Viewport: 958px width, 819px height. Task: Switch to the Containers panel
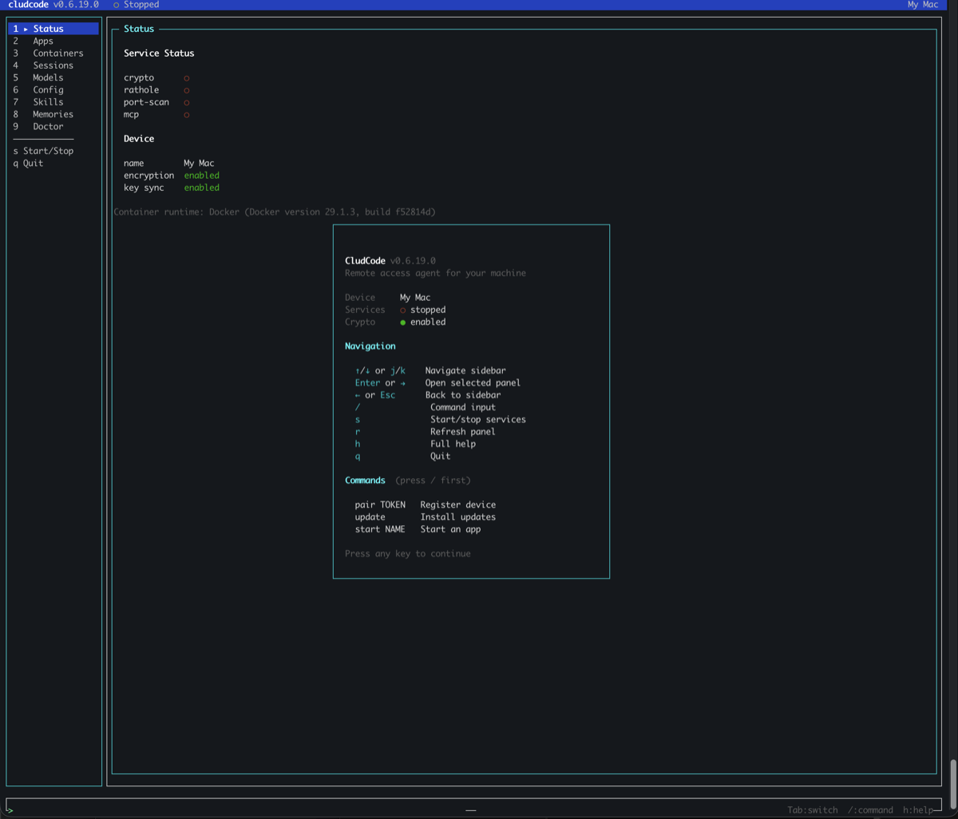point(57,53)
